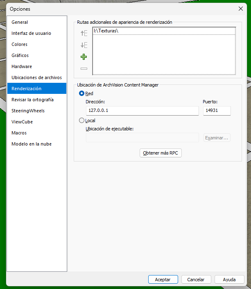
Task: Click the Dirección field showing 127.0.0.1
Action: (x=142, y=111)
